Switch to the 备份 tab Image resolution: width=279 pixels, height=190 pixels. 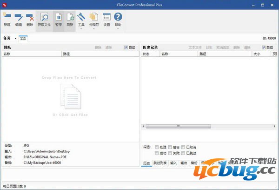(194, 163)
